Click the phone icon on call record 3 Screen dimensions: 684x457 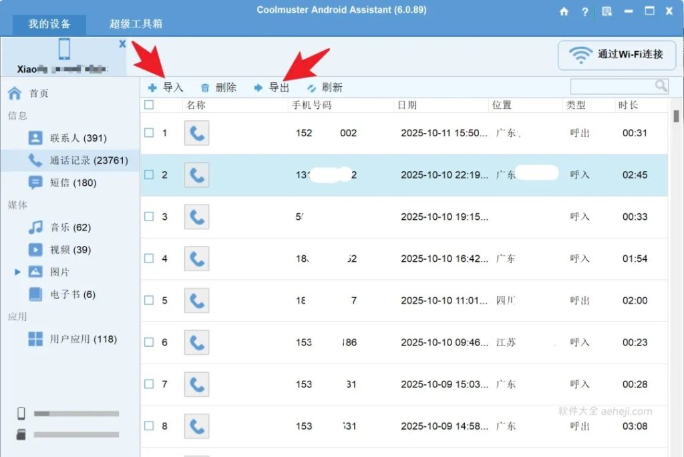[x=196, y=216]
